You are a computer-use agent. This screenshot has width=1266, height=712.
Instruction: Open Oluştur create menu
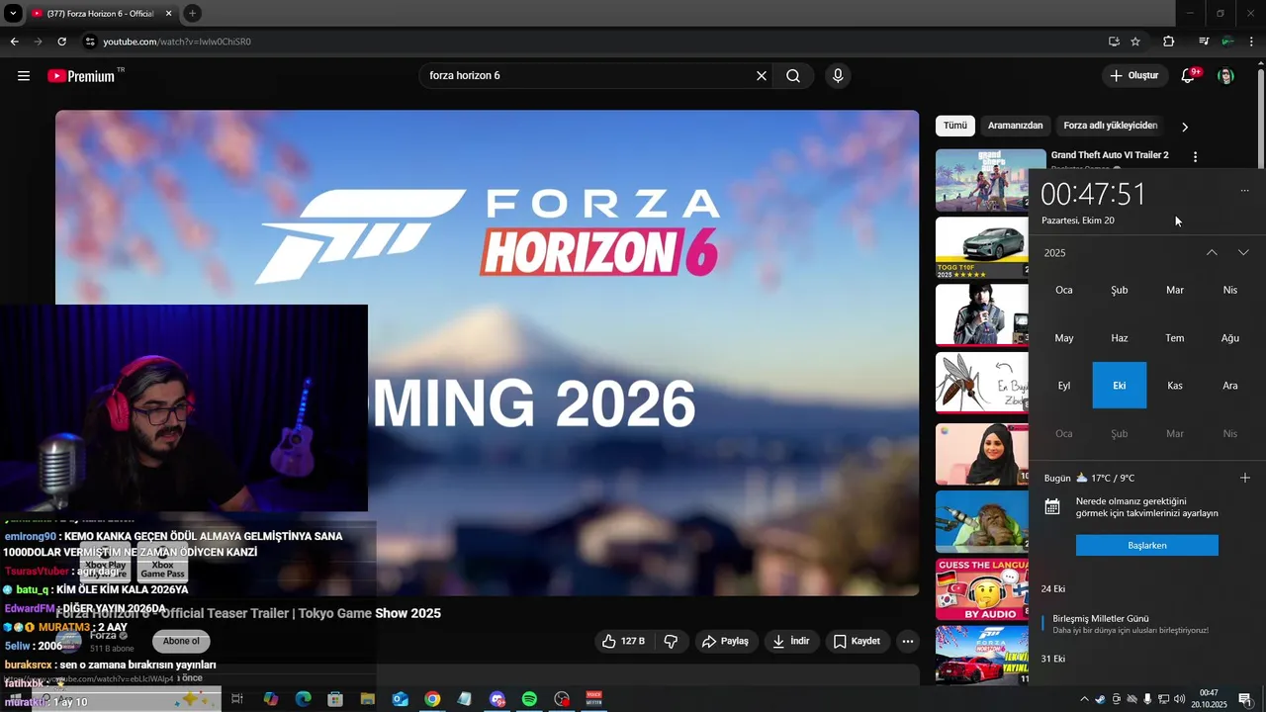pyautogui.click(x=1133, y=76)
